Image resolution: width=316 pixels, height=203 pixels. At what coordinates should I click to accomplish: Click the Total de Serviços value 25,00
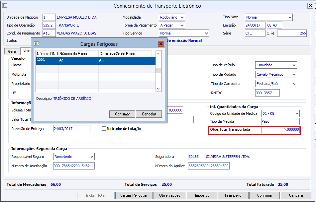tap(167, 184)
